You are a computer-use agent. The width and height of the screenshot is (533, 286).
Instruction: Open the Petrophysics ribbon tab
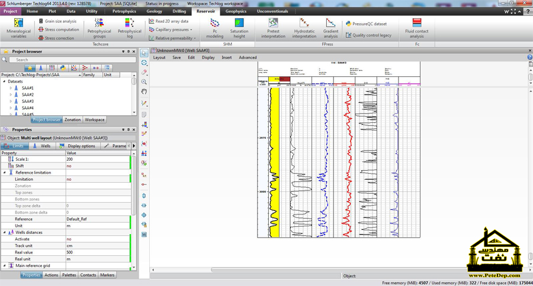(124, 11)
